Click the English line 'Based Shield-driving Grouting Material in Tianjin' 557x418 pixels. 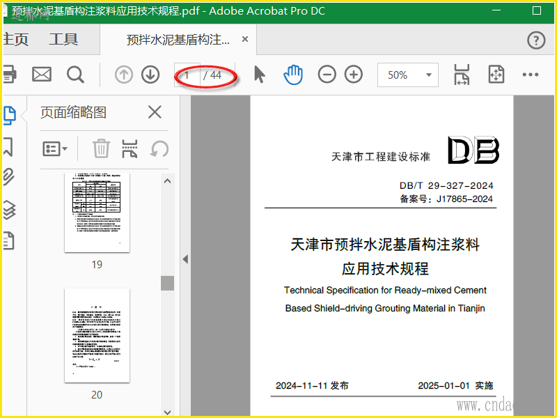click(x=385, y=308)
